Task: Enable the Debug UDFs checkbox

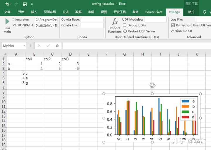Action: [x=125, y=25]
